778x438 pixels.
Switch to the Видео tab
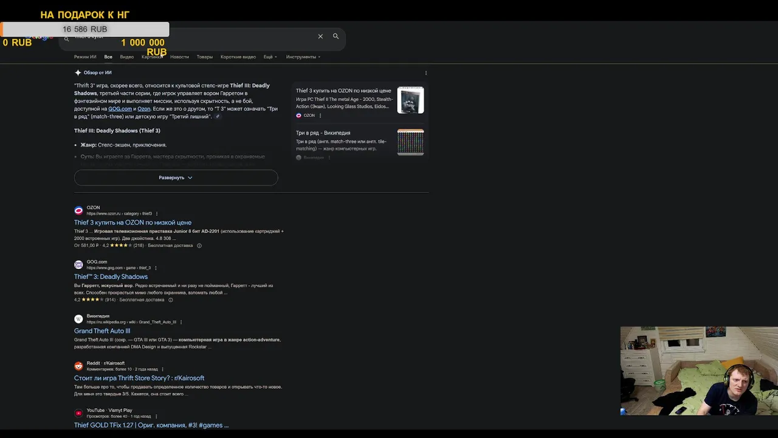[x=127, y=57]
